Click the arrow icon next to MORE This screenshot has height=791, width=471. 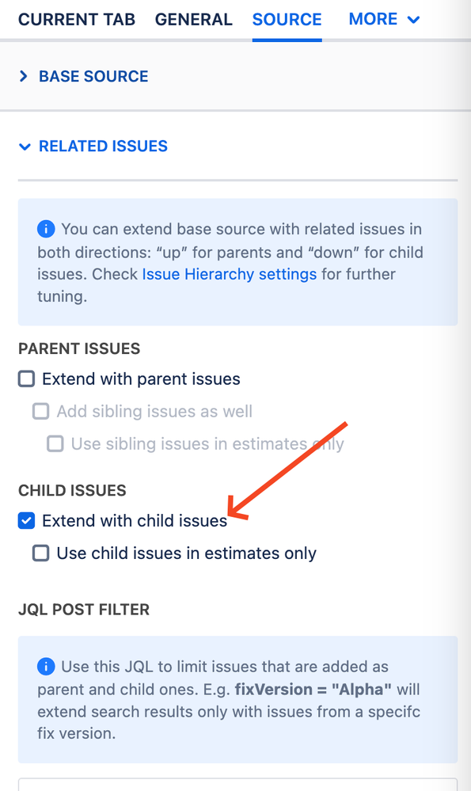click(413, 20)
